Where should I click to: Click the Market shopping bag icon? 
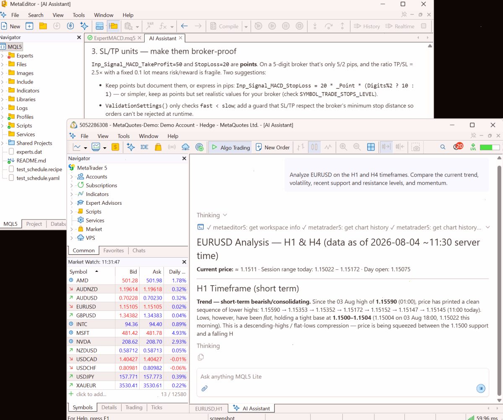[x=158, y=147]
